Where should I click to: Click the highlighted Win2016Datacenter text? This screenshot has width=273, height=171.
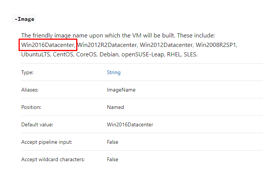(48, 45)
